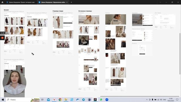
Task: Select the cart page frame
Action: (x=142, y=20)
